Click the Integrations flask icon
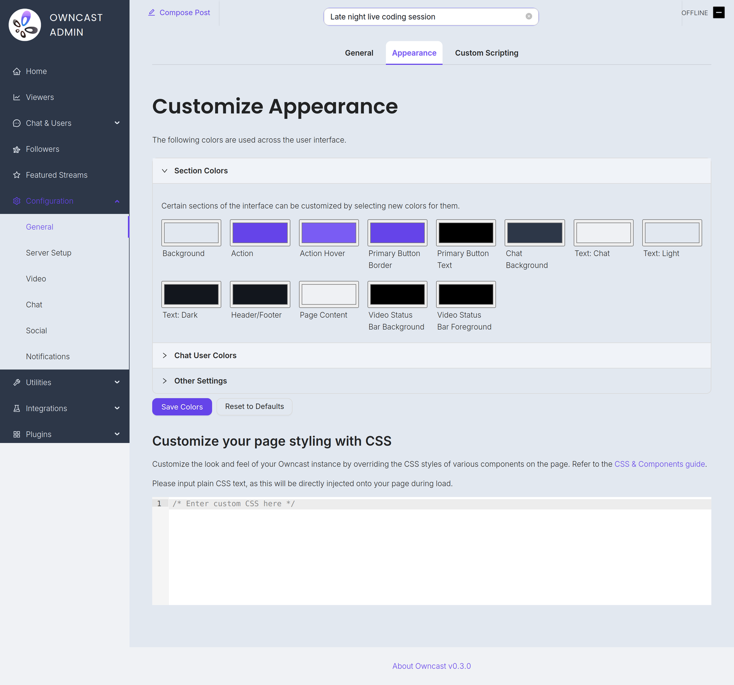This screenshot has width=734, height=685. [17, 408]
